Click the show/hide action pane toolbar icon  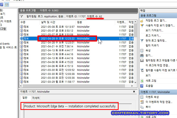(7, 5)
